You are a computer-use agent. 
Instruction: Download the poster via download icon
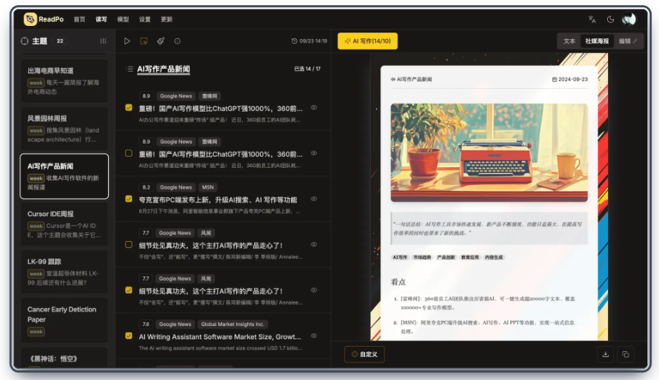(606, 354)
